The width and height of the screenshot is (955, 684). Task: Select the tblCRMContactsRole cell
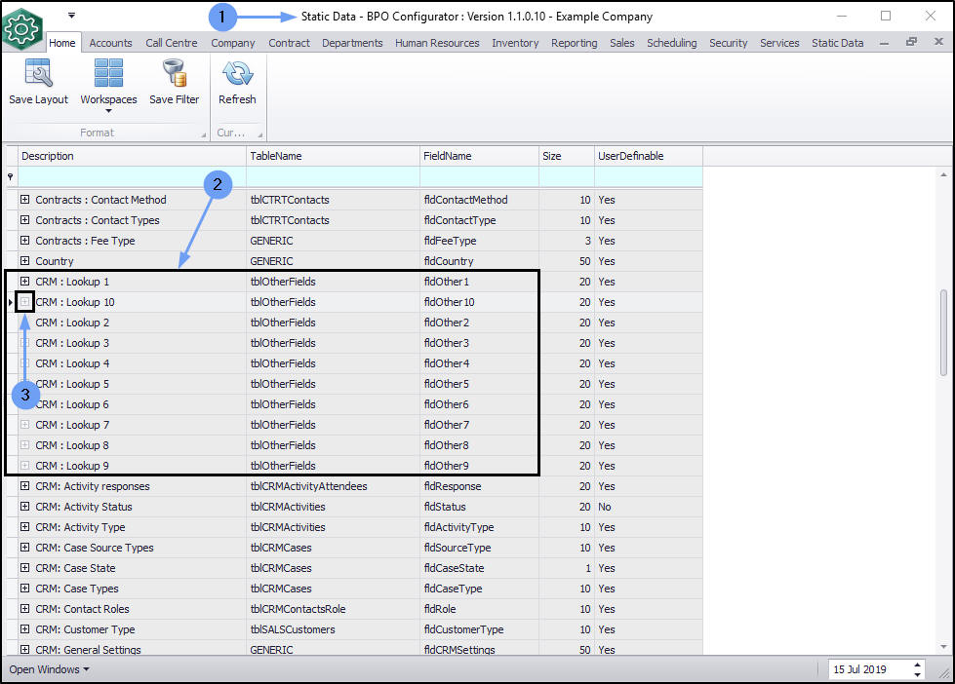coord(334,609)
